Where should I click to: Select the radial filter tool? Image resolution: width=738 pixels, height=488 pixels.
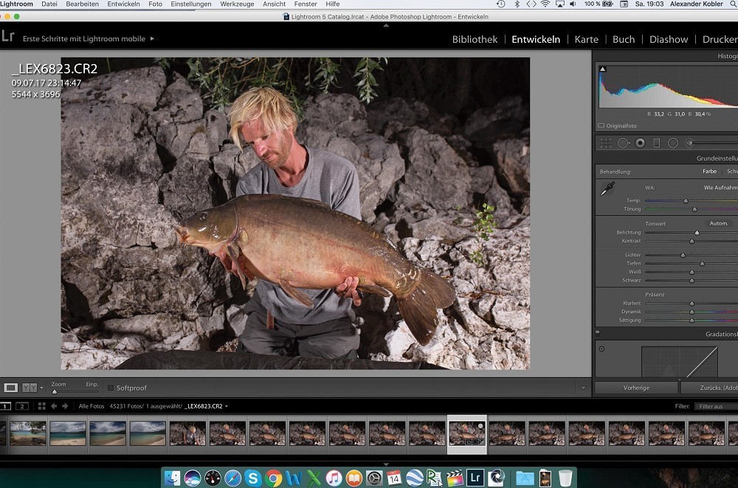click(x=673, y=143)
